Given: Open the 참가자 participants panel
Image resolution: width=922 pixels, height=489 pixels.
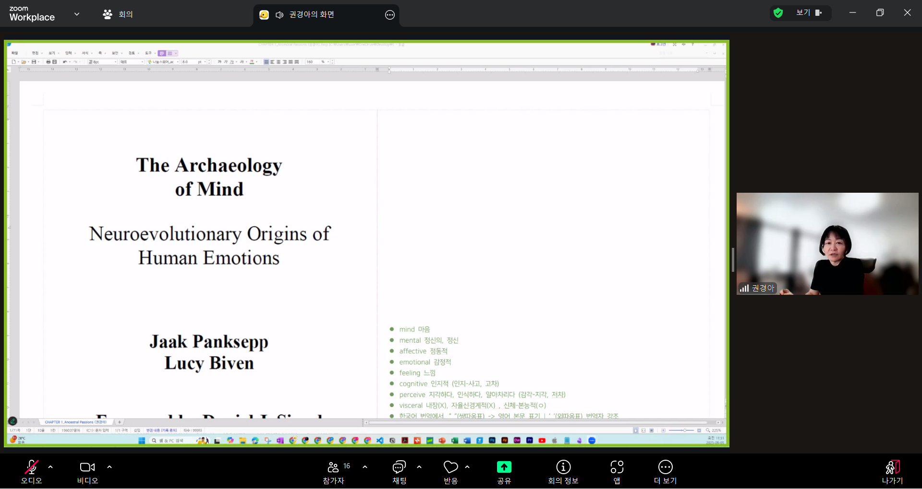Looking at the screenshot, I should (x=334, y=472).
